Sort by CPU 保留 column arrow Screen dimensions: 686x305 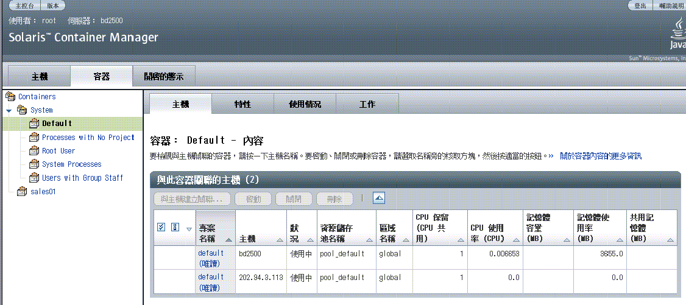tap(461, 240)
